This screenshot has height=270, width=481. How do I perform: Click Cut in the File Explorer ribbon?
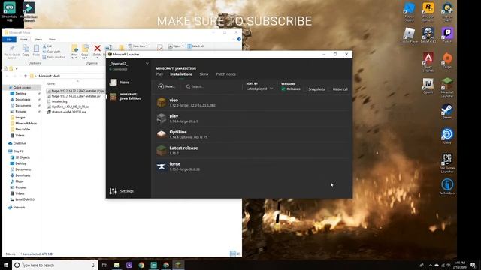click(47, 46)
